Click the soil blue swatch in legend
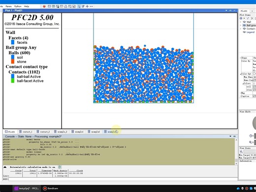 (x=13, y=57)
